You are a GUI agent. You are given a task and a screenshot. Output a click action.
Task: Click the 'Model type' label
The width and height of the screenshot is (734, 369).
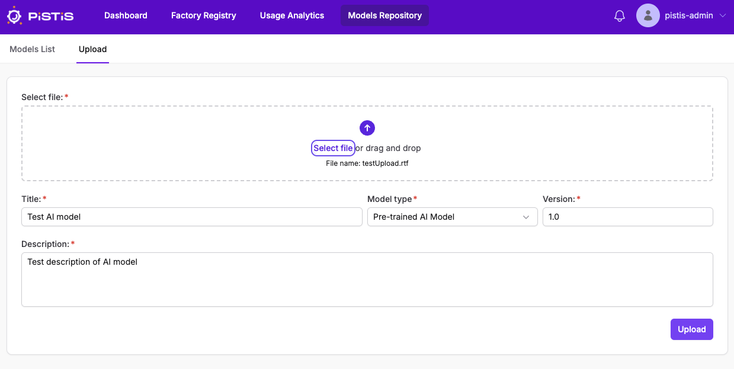pos(389,199)
